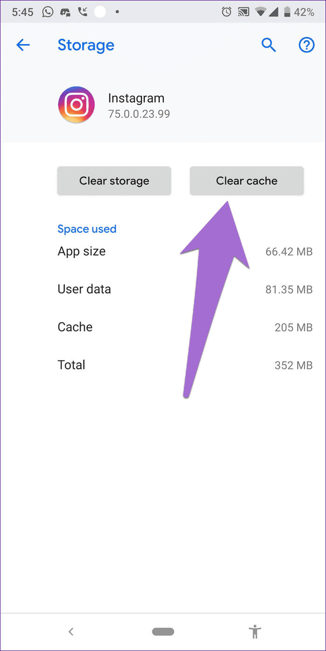Tap the WhatsApp notification icon in the status bar
Viewport: 326px width, 651px height.
48,12
